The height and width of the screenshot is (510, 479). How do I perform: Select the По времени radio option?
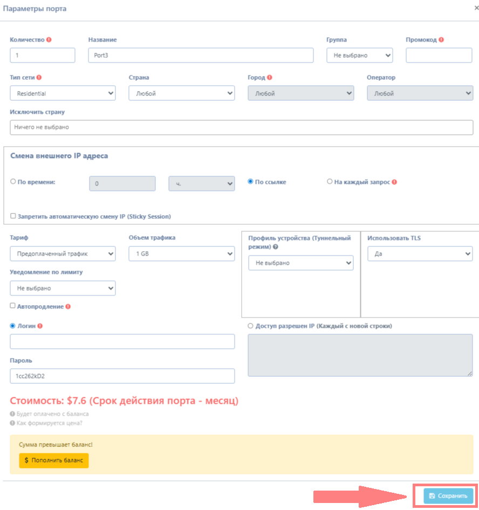pyautogui.click(x=13, y=182)
